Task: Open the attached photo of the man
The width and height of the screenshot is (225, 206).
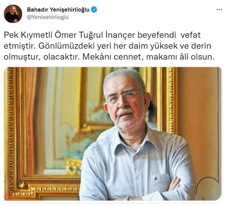Action: 112,134
